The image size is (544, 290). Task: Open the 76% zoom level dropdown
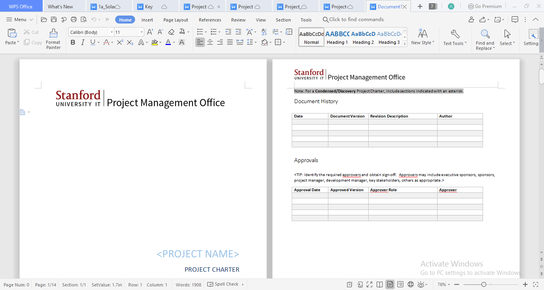tap(444, 284)
